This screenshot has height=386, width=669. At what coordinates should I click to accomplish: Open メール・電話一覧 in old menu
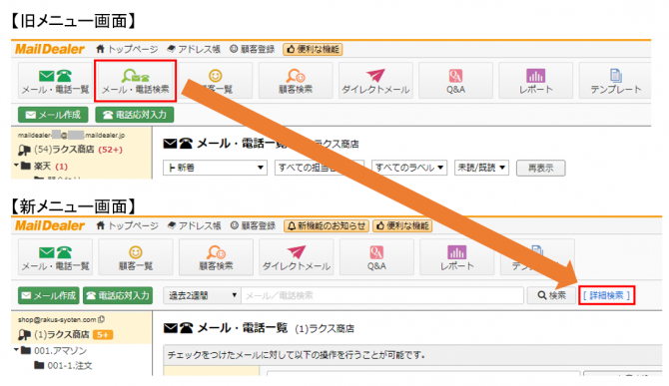56,81
